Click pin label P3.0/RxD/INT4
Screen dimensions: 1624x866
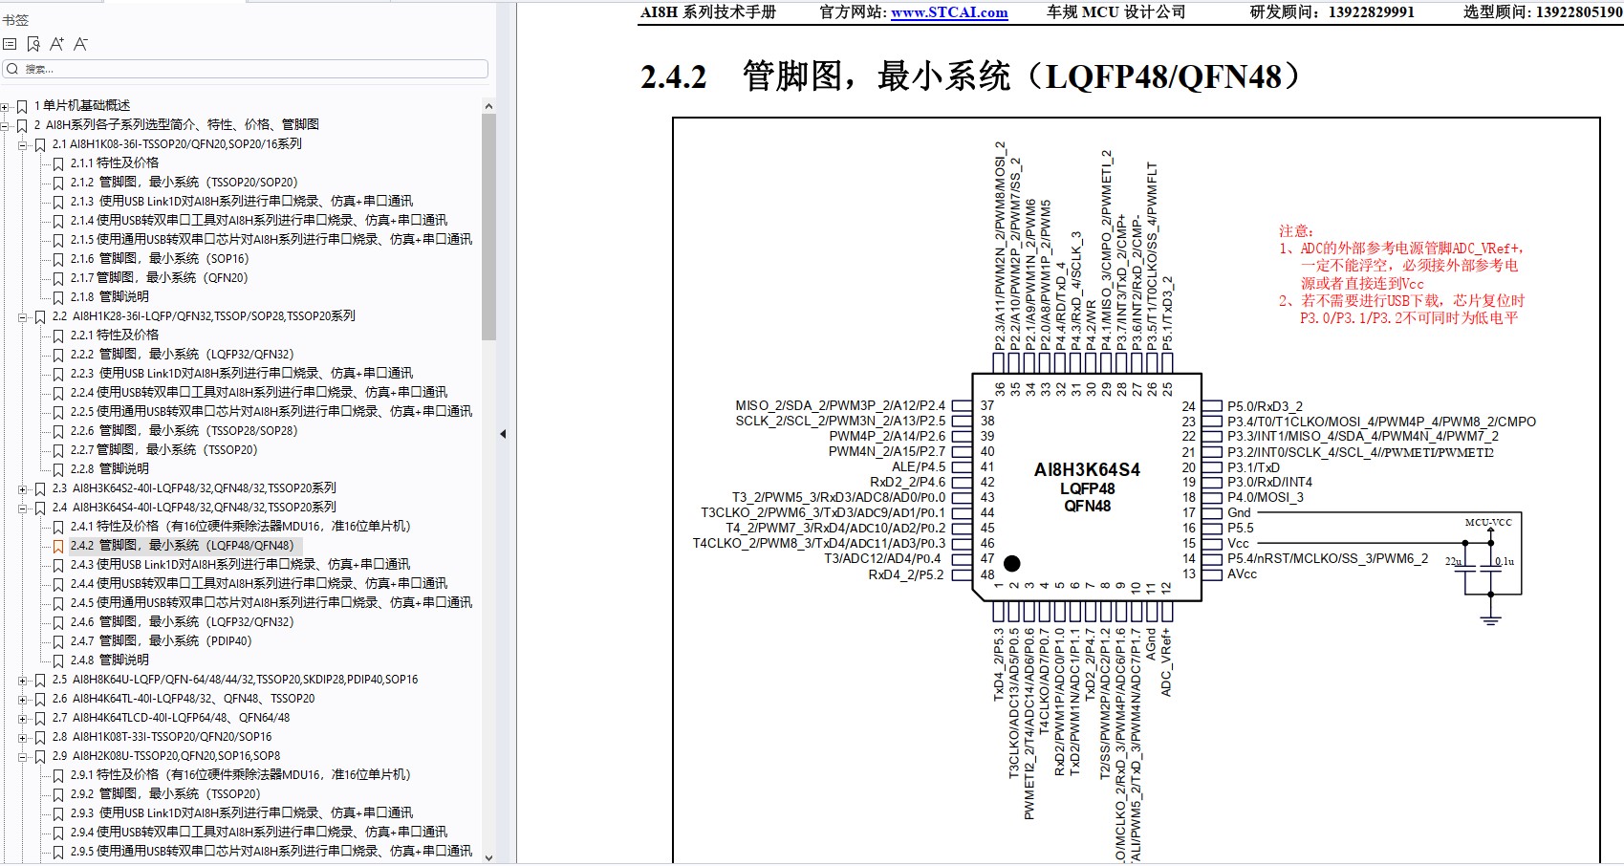click(1269, 483)
